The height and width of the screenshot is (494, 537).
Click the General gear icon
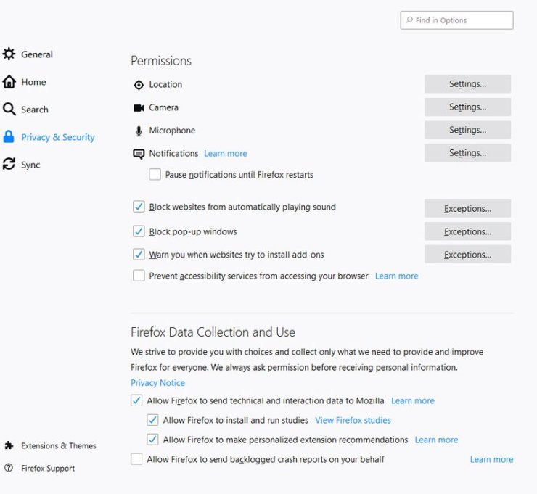point(9,54)
